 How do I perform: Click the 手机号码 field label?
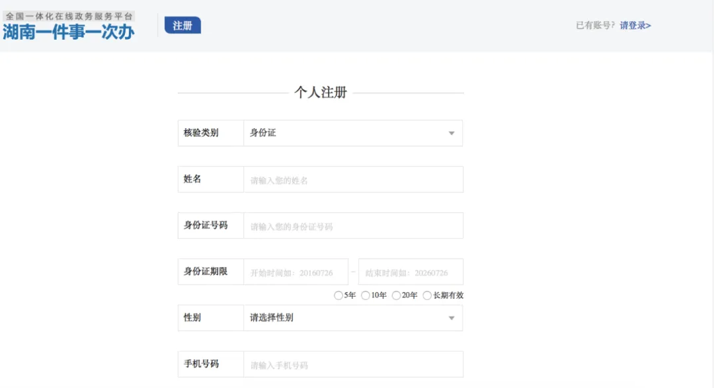(x=201, y=364)
